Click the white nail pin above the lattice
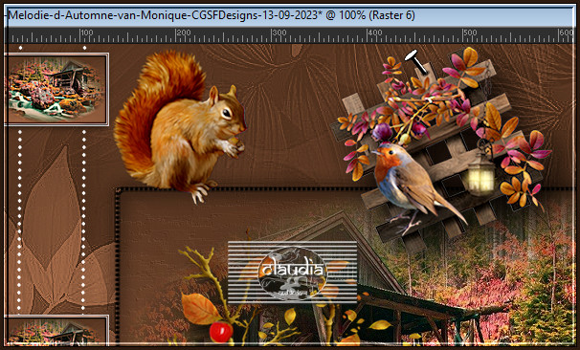The width and height of the screenshot is (580, 350). [416, 62]
